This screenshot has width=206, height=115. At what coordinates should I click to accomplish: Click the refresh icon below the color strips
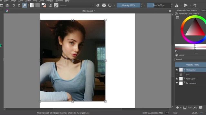point(176,51)
